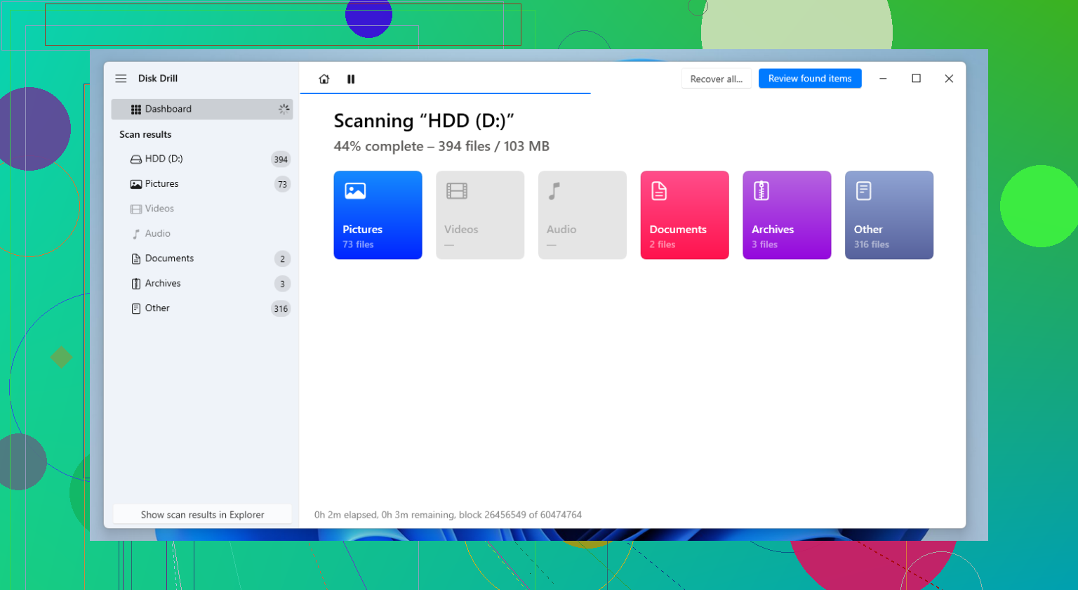Click the Disk Drill app title

pos(158,79)
